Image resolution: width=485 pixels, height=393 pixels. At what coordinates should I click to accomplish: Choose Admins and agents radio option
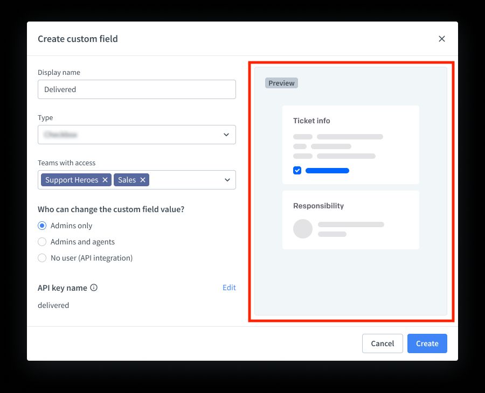[x=42, y=242]
